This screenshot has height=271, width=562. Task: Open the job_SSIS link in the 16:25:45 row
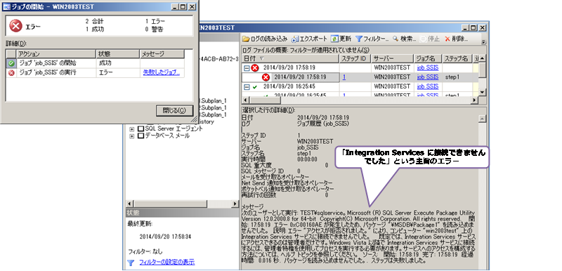tap(428, 86)
